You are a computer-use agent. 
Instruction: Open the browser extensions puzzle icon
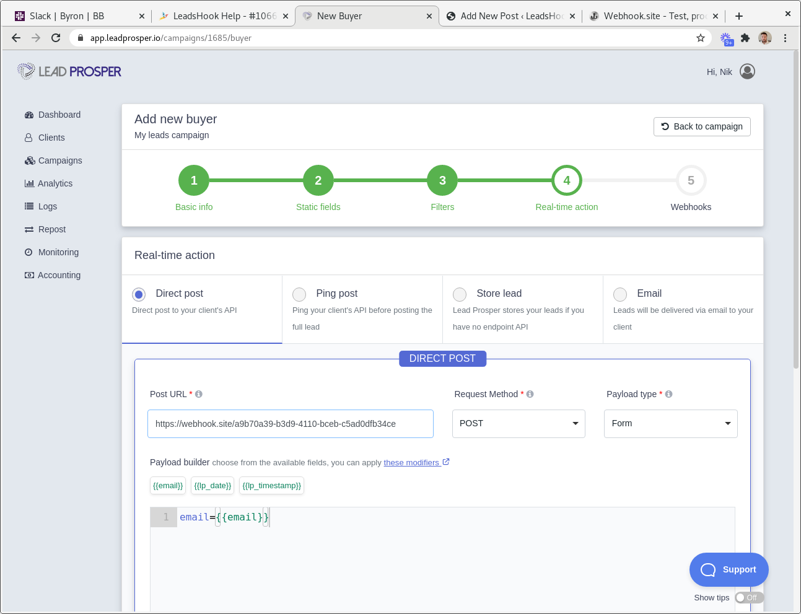tap(745, 38)
